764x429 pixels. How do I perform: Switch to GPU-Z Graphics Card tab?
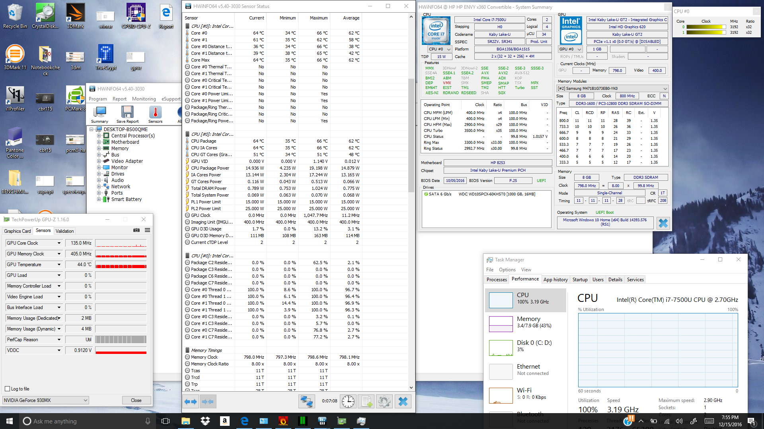pyautogui.click(x=17, y=231)
